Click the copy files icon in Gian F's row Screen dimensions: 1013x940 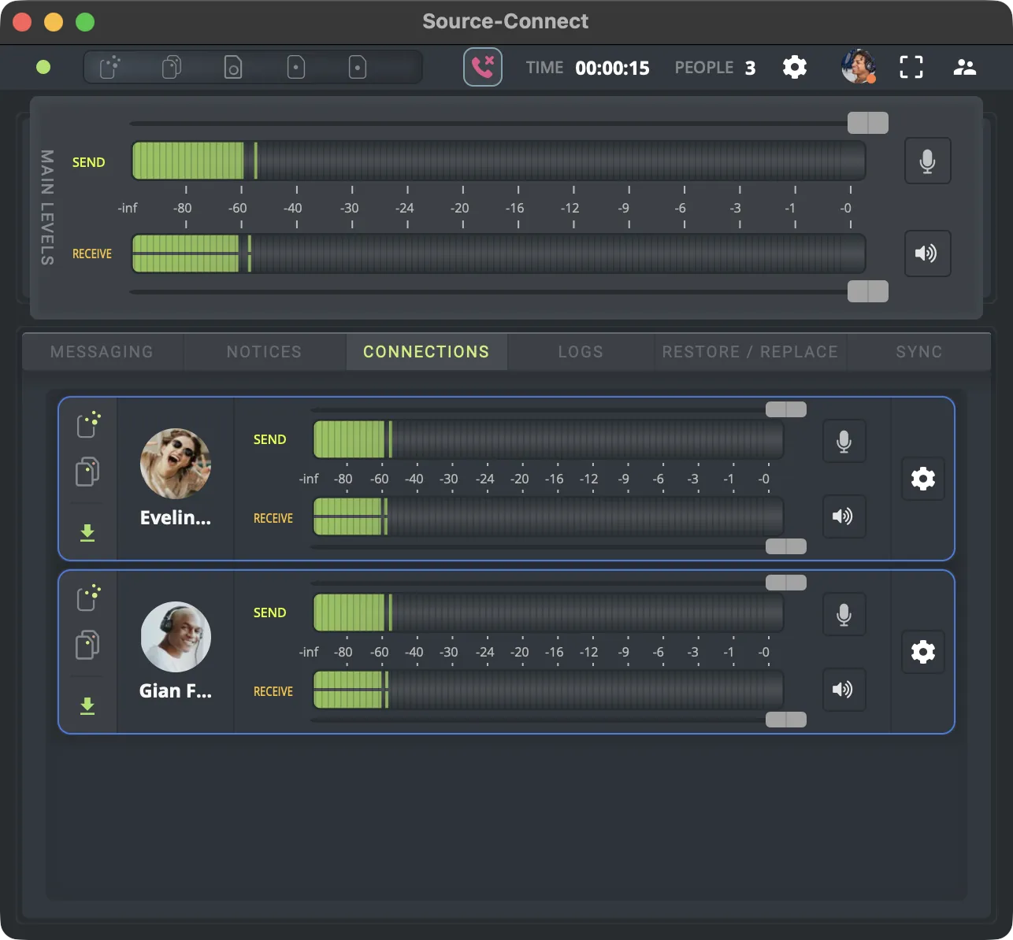tap(87, 645)
